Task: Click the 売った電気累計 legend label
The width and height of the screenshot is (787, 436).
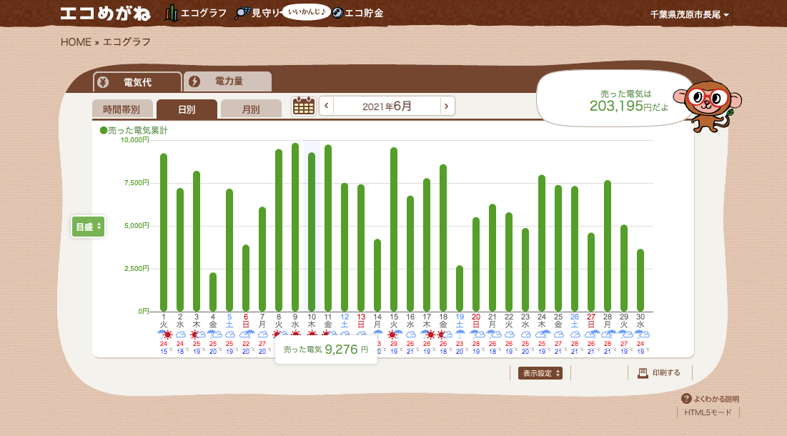Action: [137, 131]
